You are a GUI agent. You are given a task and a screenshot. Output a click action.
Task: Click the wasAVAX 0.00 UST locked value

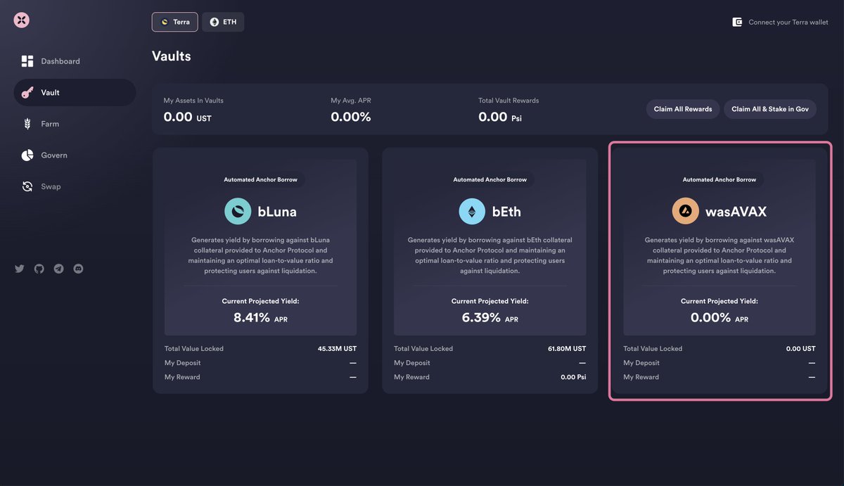coord(800,349)
